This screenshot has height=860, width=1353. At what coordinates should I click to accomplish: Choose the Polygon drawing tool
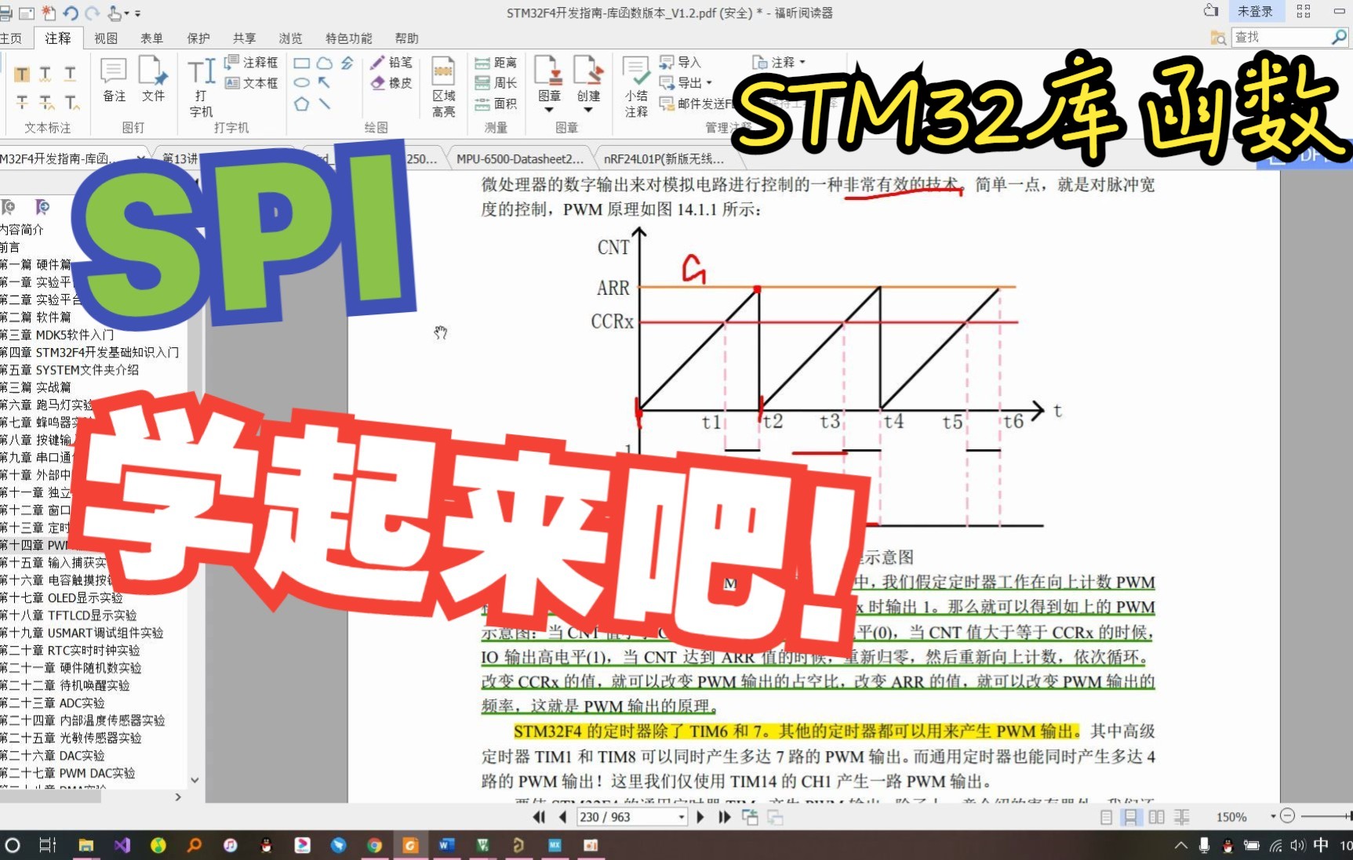click(x=301, y=103)
